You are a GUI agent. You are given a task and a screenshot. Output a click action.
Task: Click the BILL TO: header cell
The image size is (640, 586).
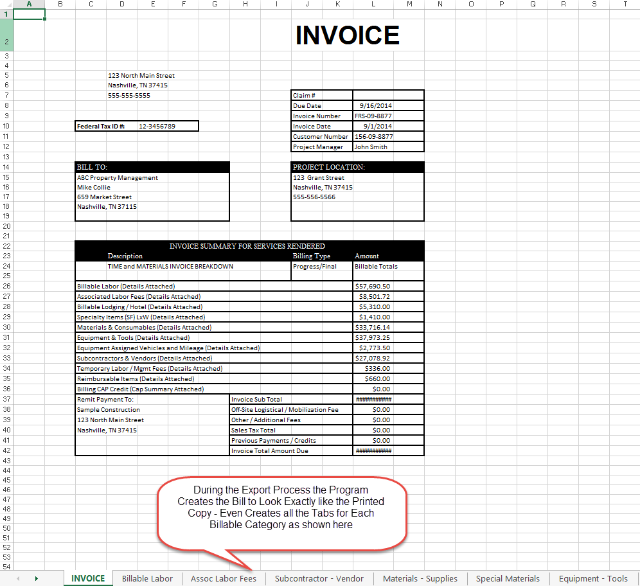[152, 167]
